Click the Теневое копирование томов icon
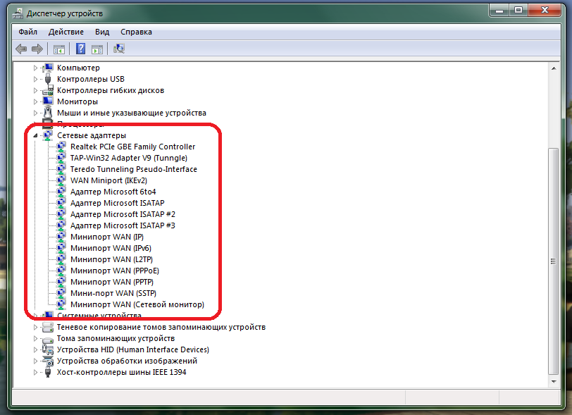 (x=48, y=327)
